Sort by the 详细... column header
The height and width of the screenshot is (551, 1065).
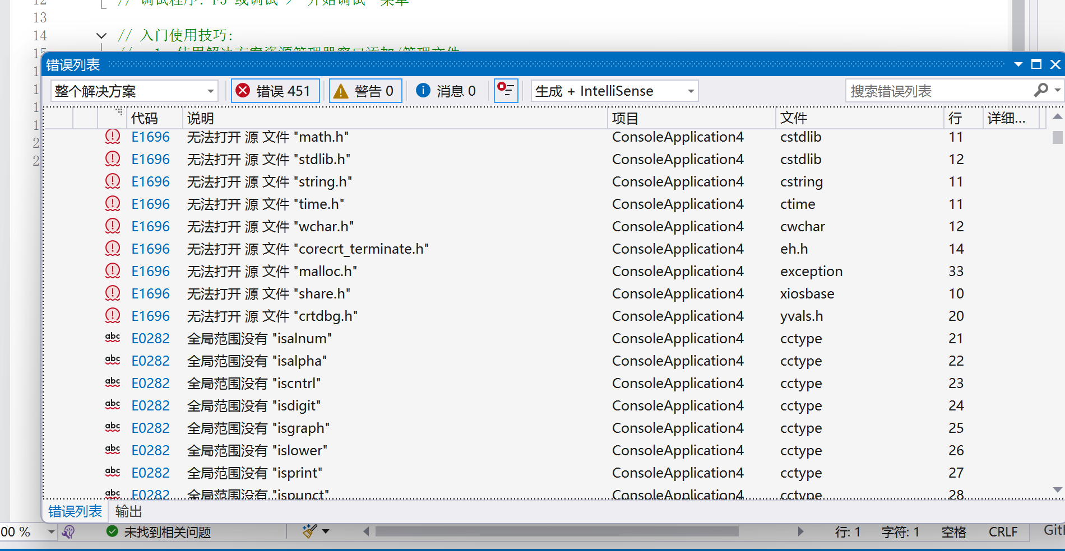point(1011,118)
